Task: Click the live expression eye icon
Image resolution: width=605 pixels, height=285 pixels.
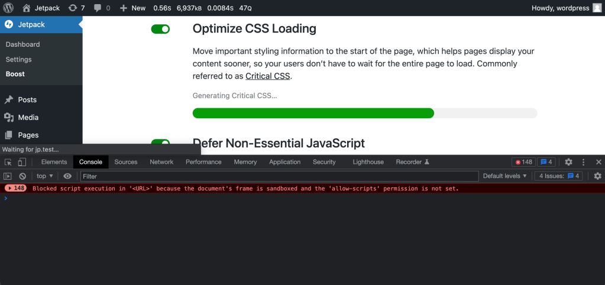Action: 67,176
